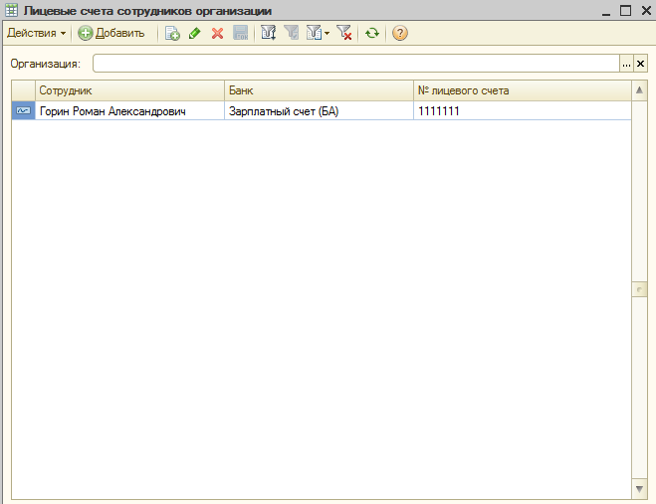
Task: Click into the Организация input field
Action: click(356, 64)
